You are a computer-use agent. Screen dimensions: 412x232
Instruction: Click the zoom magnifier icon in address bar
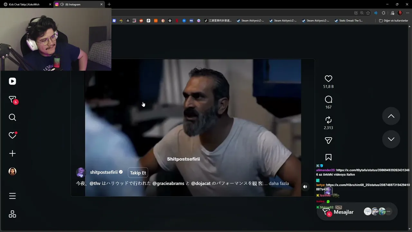click(362, 13)
